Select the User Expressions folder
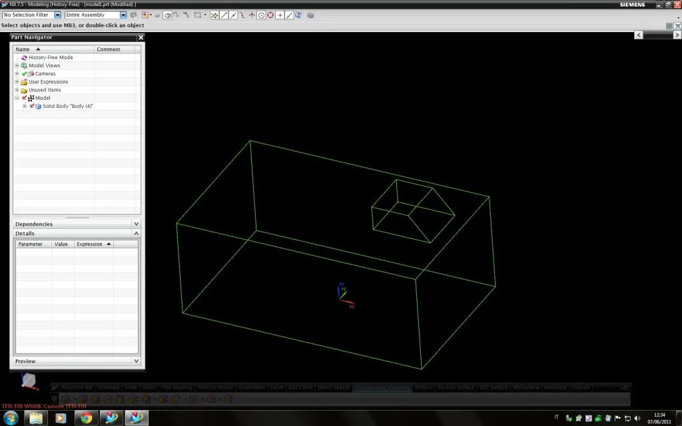682x426 pixels. pos(48,82)
